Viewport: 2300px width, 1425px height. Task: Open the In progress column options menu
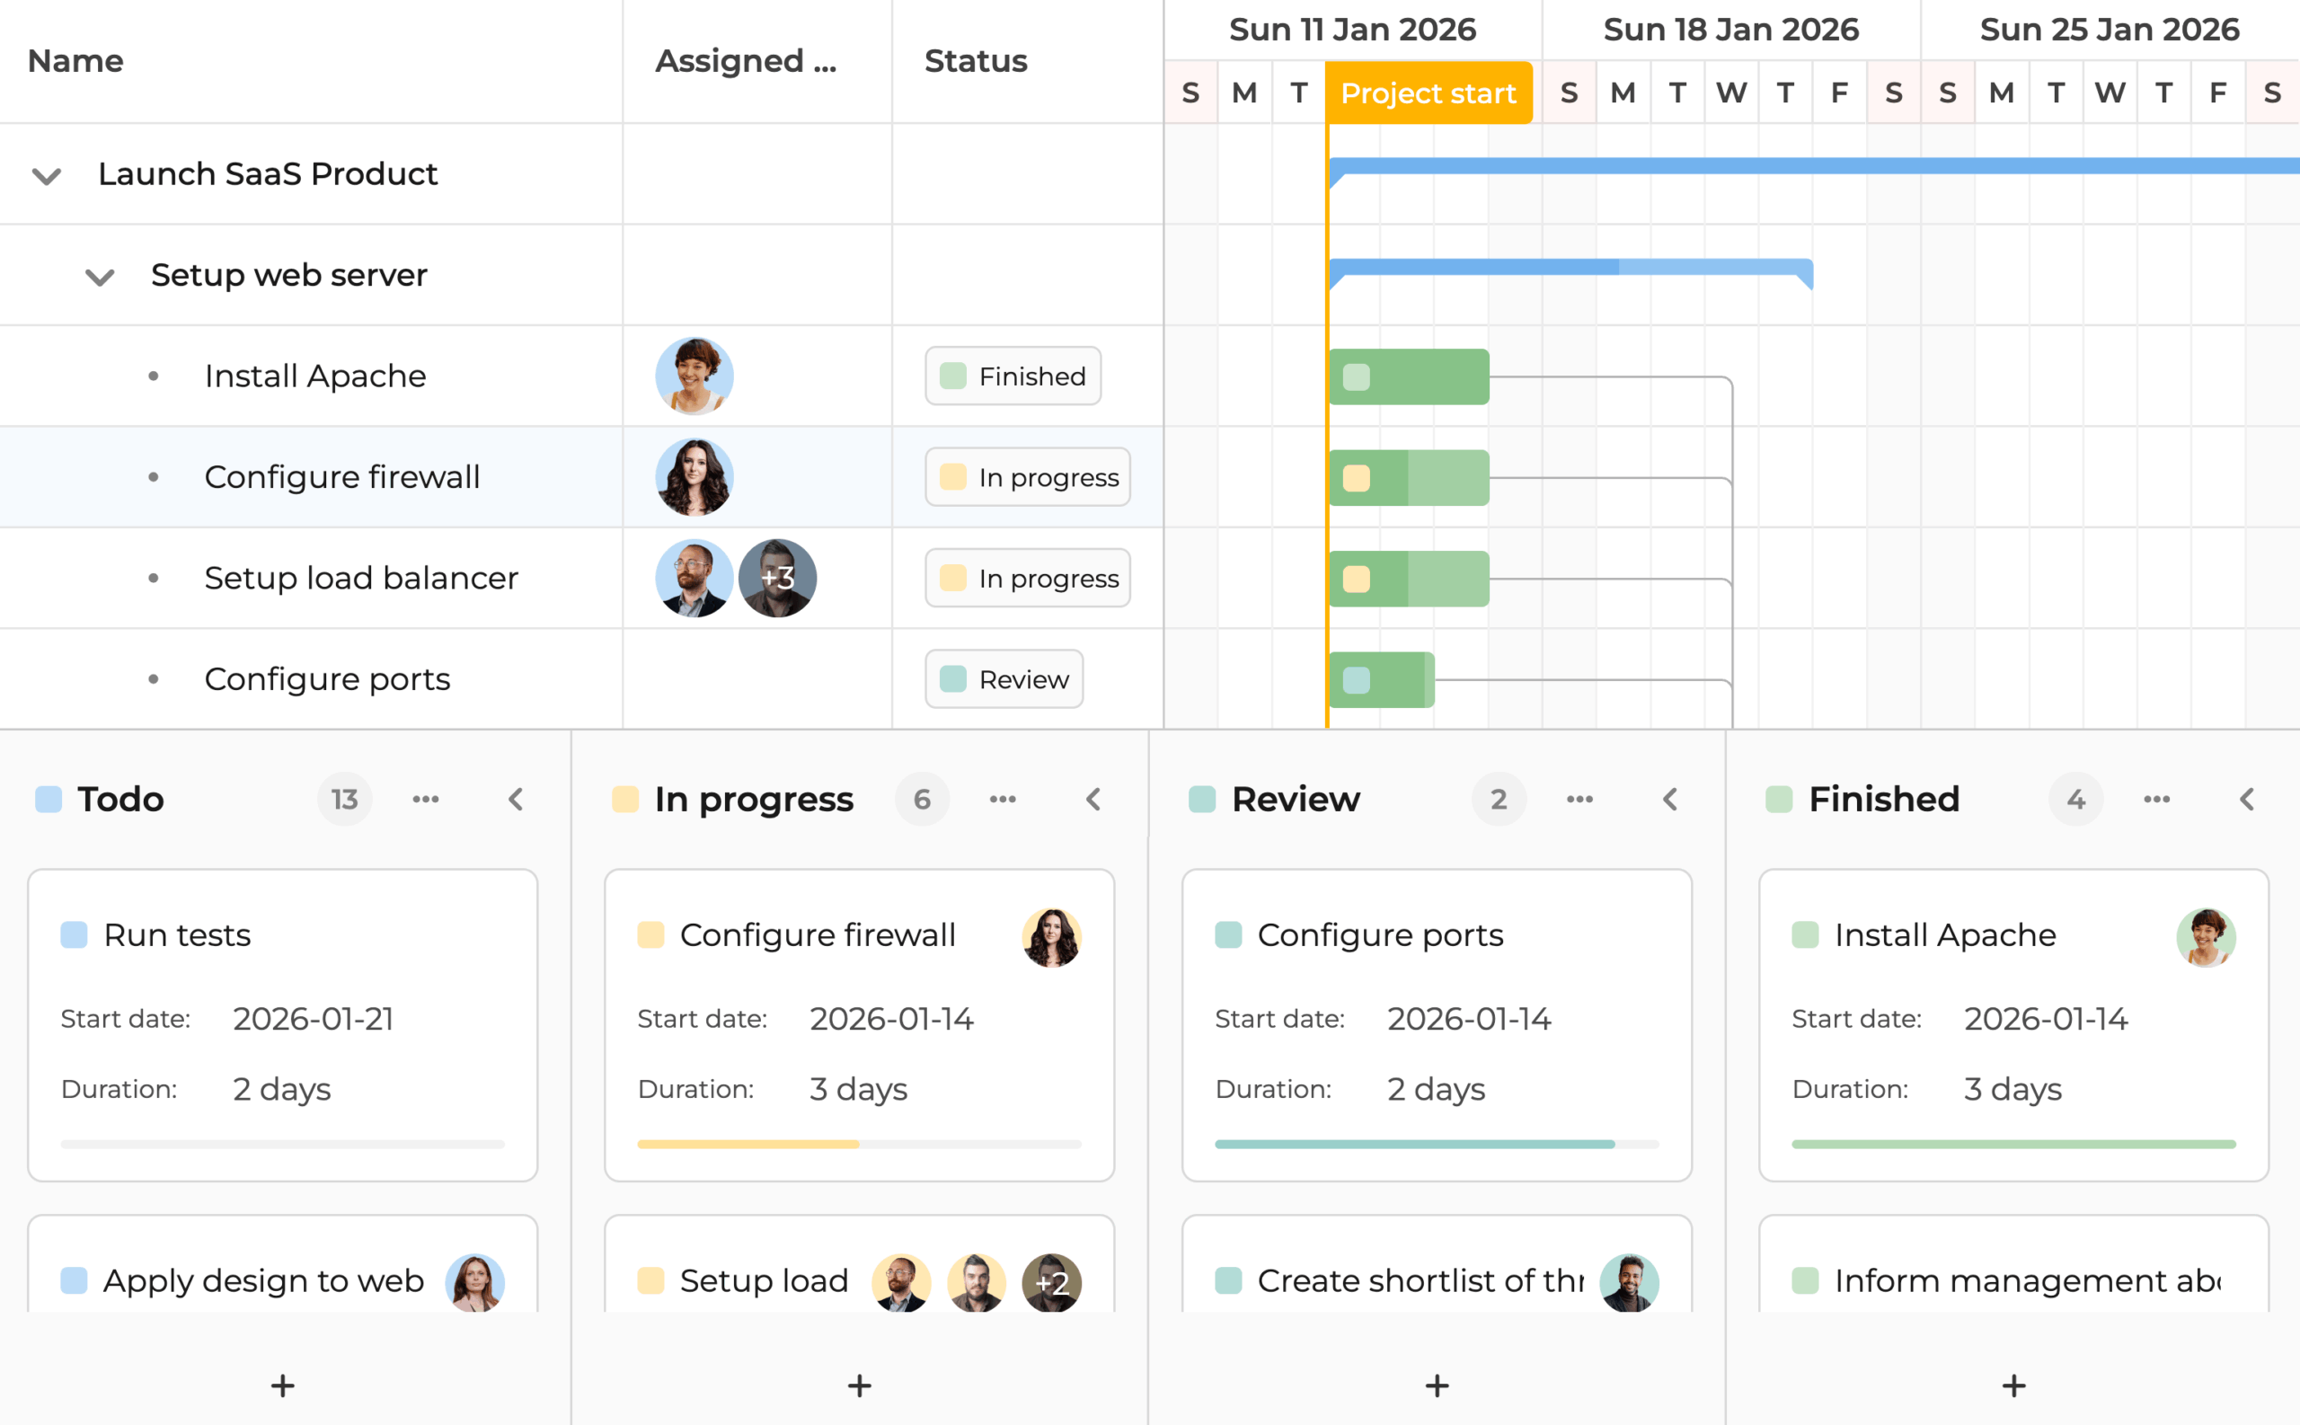tap(1003, 800)
